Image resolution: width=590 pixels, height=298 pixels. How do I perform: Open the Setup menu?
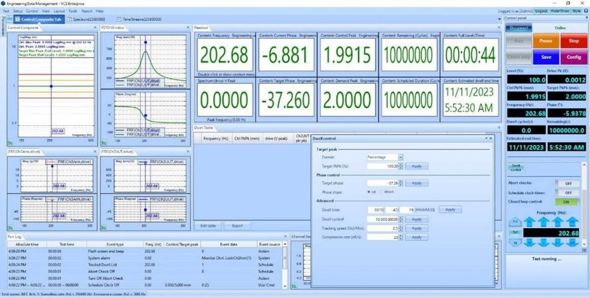18,11
